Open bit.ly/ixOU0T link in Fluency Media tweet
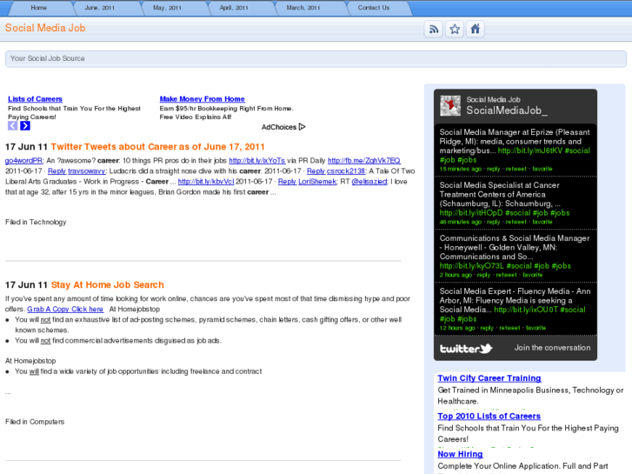Screen dimensions: 632x474 coord(526,310)
